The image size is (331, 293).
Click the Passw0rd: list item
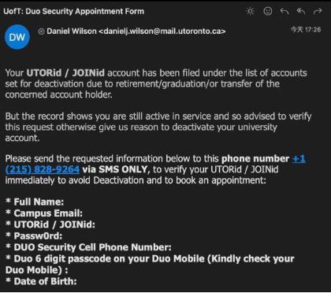34,236
